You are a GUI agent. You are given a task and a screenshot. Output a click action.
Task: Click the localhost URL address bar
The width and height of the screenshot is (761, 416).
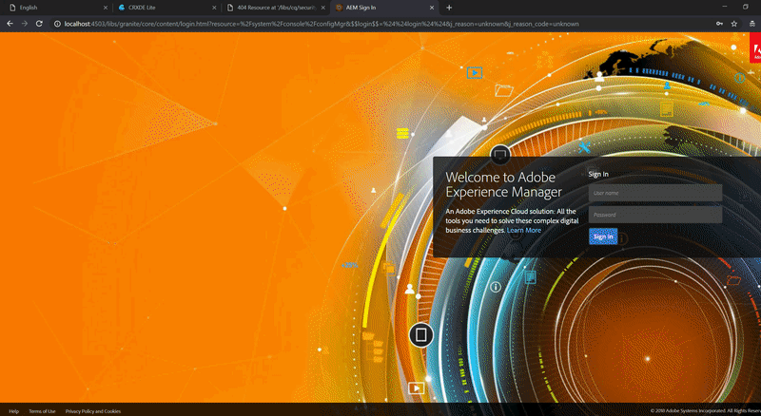(x=322, y=24)
